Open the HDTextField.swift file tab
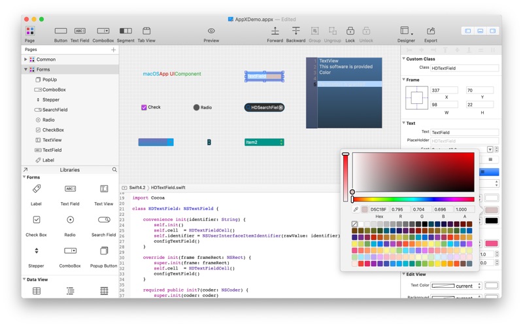Viewport: 523px width, 327px height. tap(168, 188)
